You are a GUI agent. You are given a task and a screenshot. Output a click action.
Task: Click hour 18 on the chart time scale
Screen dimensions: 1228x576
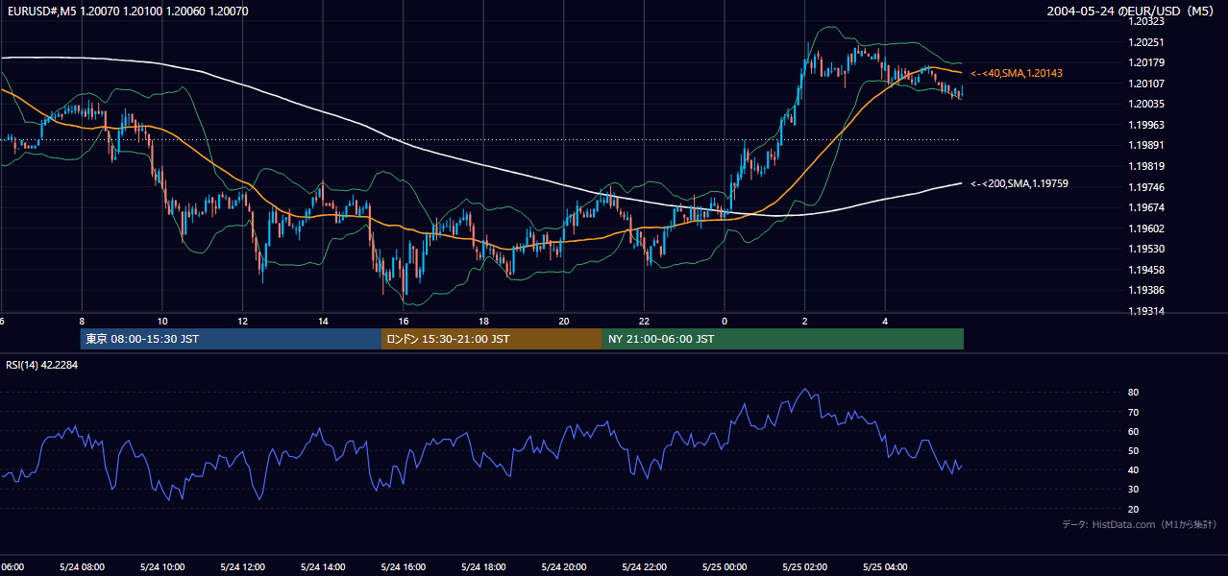483,322
